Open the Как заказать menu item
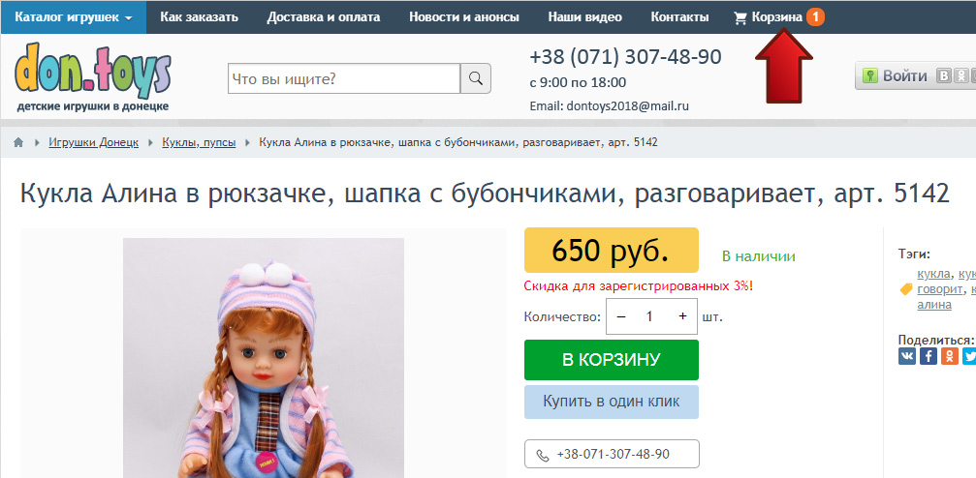 coord(200,16)
